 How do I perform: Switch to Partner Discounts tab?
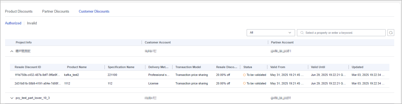56,12
